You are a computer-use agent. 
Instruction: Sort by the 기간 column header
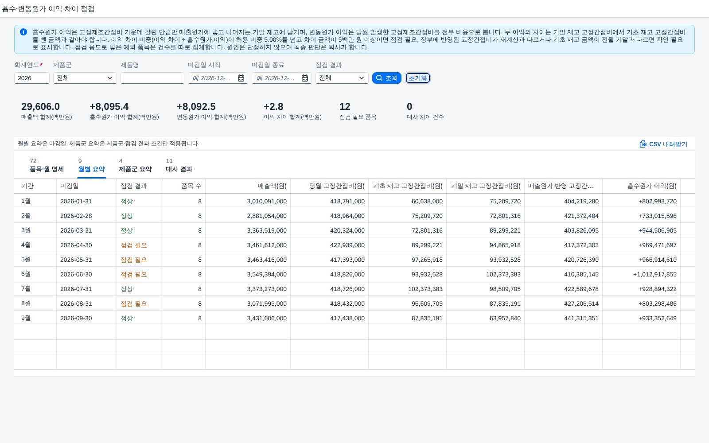point(35,186)
